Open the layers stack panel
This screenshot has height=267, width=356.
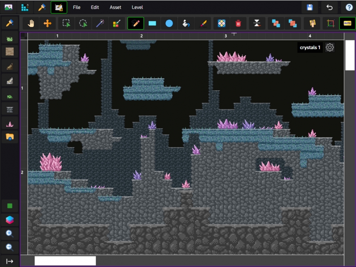[10, 220]
